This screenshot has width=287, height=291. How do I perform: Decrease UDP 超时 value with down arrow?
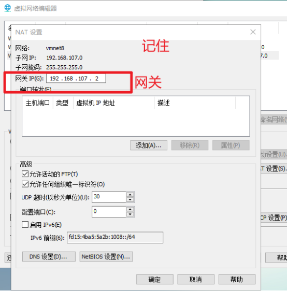coord(130,199)
